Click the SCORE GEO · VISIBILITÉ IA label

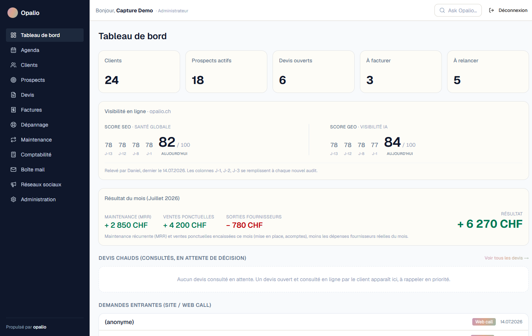click(x=359, y=127)
